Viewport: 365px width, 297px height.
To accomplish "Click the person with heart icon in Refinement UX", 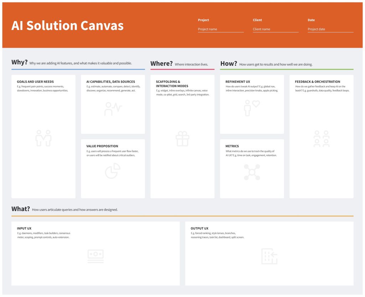I will [x=252, y=108].
